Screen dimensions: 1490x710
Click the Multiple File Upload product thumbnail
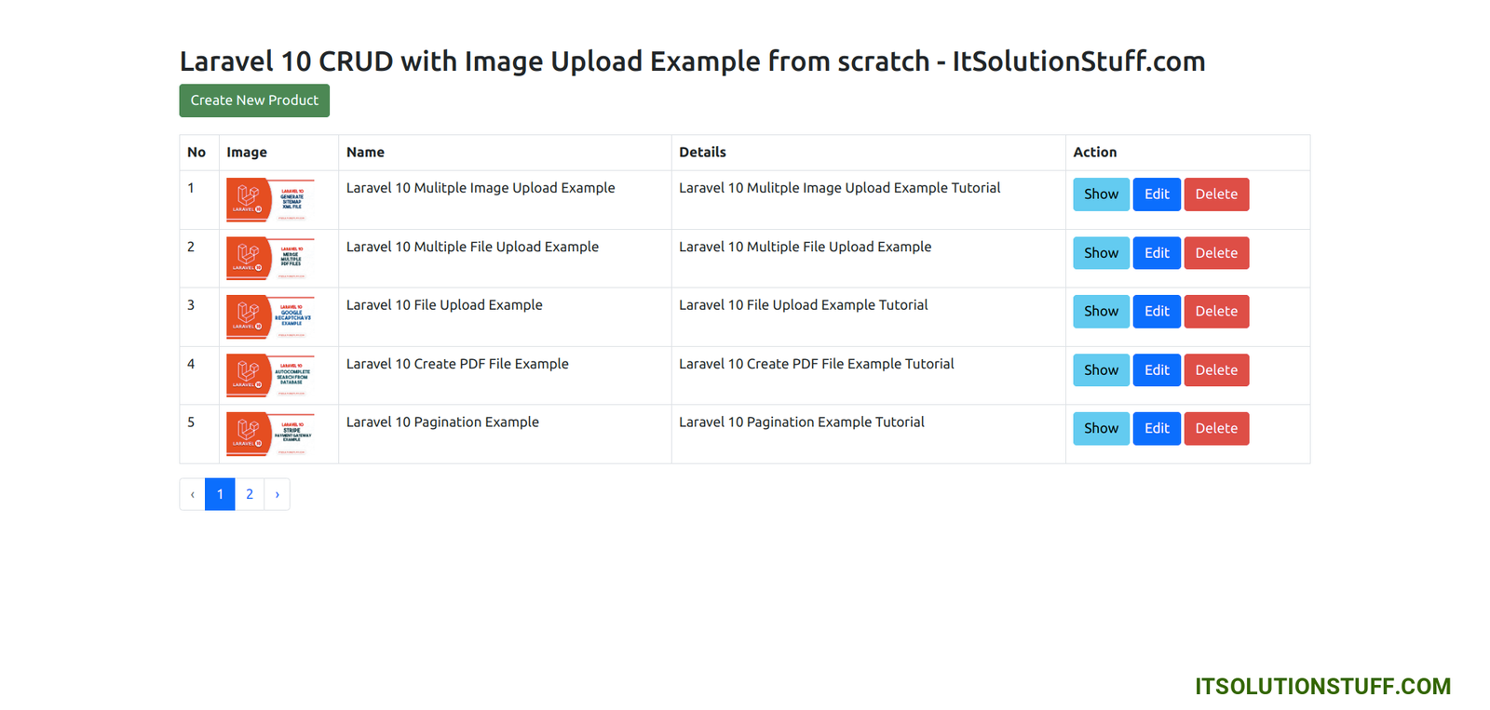pos(270,259)
